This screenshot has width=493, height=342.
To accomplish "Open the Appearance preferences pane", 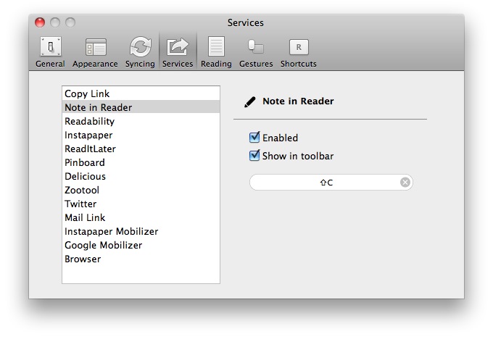I will point(95,51).
